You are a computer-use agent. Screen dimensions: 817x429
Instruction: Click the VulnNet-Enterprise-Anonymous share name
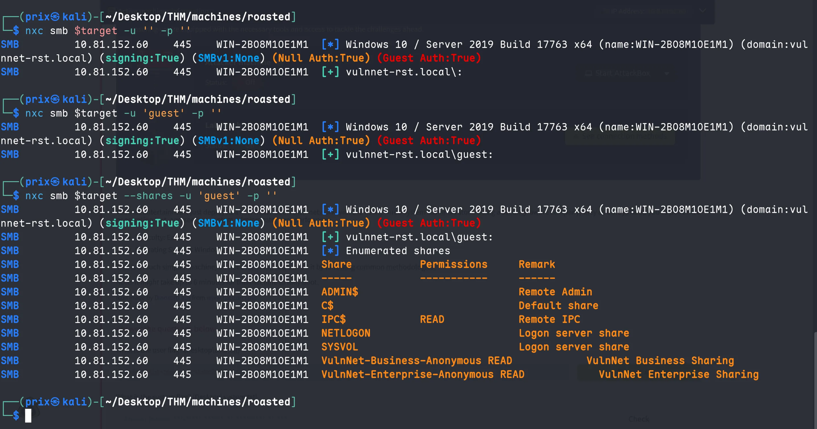(x=408, y=374)
